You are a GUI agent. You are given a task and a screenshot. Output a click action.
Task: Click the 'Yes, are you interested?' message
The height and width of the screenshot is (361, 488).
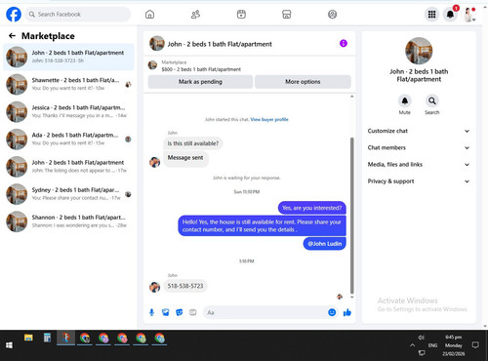312,208
